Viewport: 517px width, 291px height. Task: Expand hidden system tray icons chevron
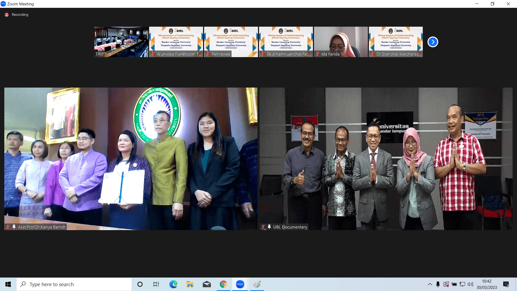pos(430,284)
